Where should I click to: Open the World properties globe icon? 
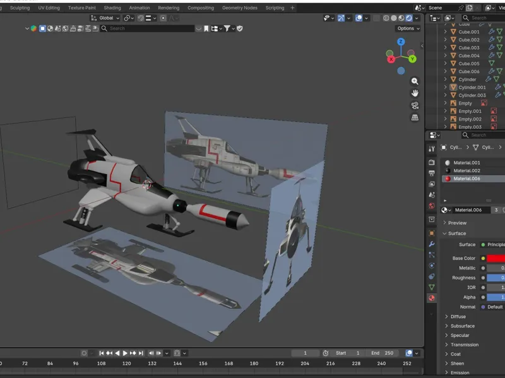click(x=432, y=206)
